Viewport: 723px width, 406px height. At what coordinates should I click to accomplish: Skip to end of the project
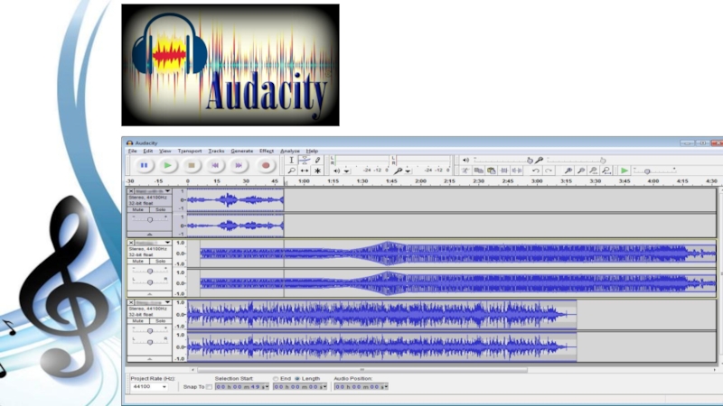tap(239, 165)
